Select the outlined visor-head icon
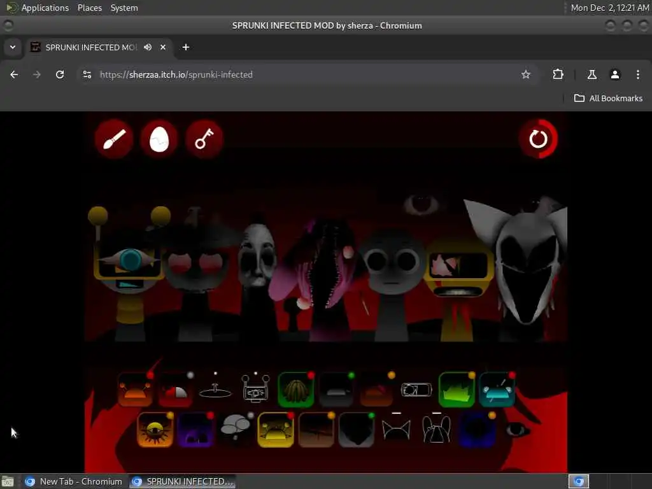Viewport: 652px width, 489px height. pyautogui.click(x=416, y=390)
